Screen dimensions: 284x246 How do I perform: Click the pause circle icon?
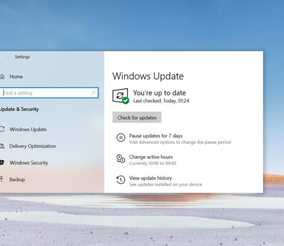121,137
